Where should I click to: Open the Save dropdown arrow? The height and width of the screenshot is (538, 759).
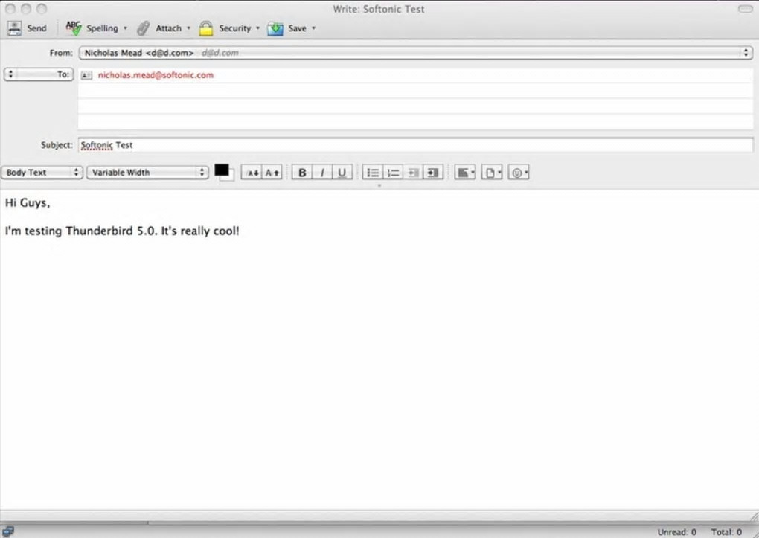click(x=313, y=28)
